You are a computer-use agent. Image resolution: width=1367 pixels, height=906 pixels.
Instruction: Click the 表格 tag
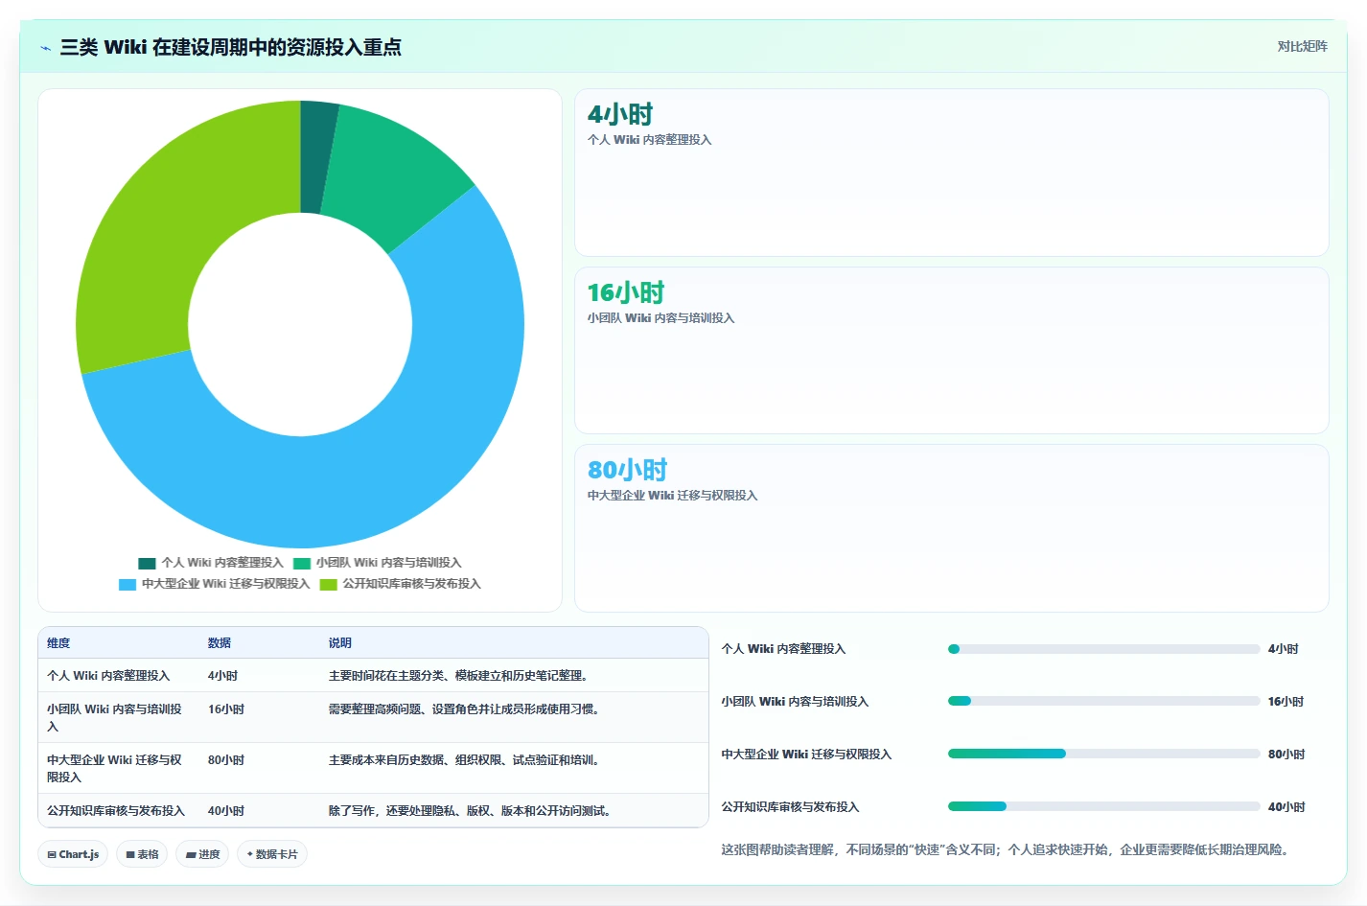click(142, 854)
